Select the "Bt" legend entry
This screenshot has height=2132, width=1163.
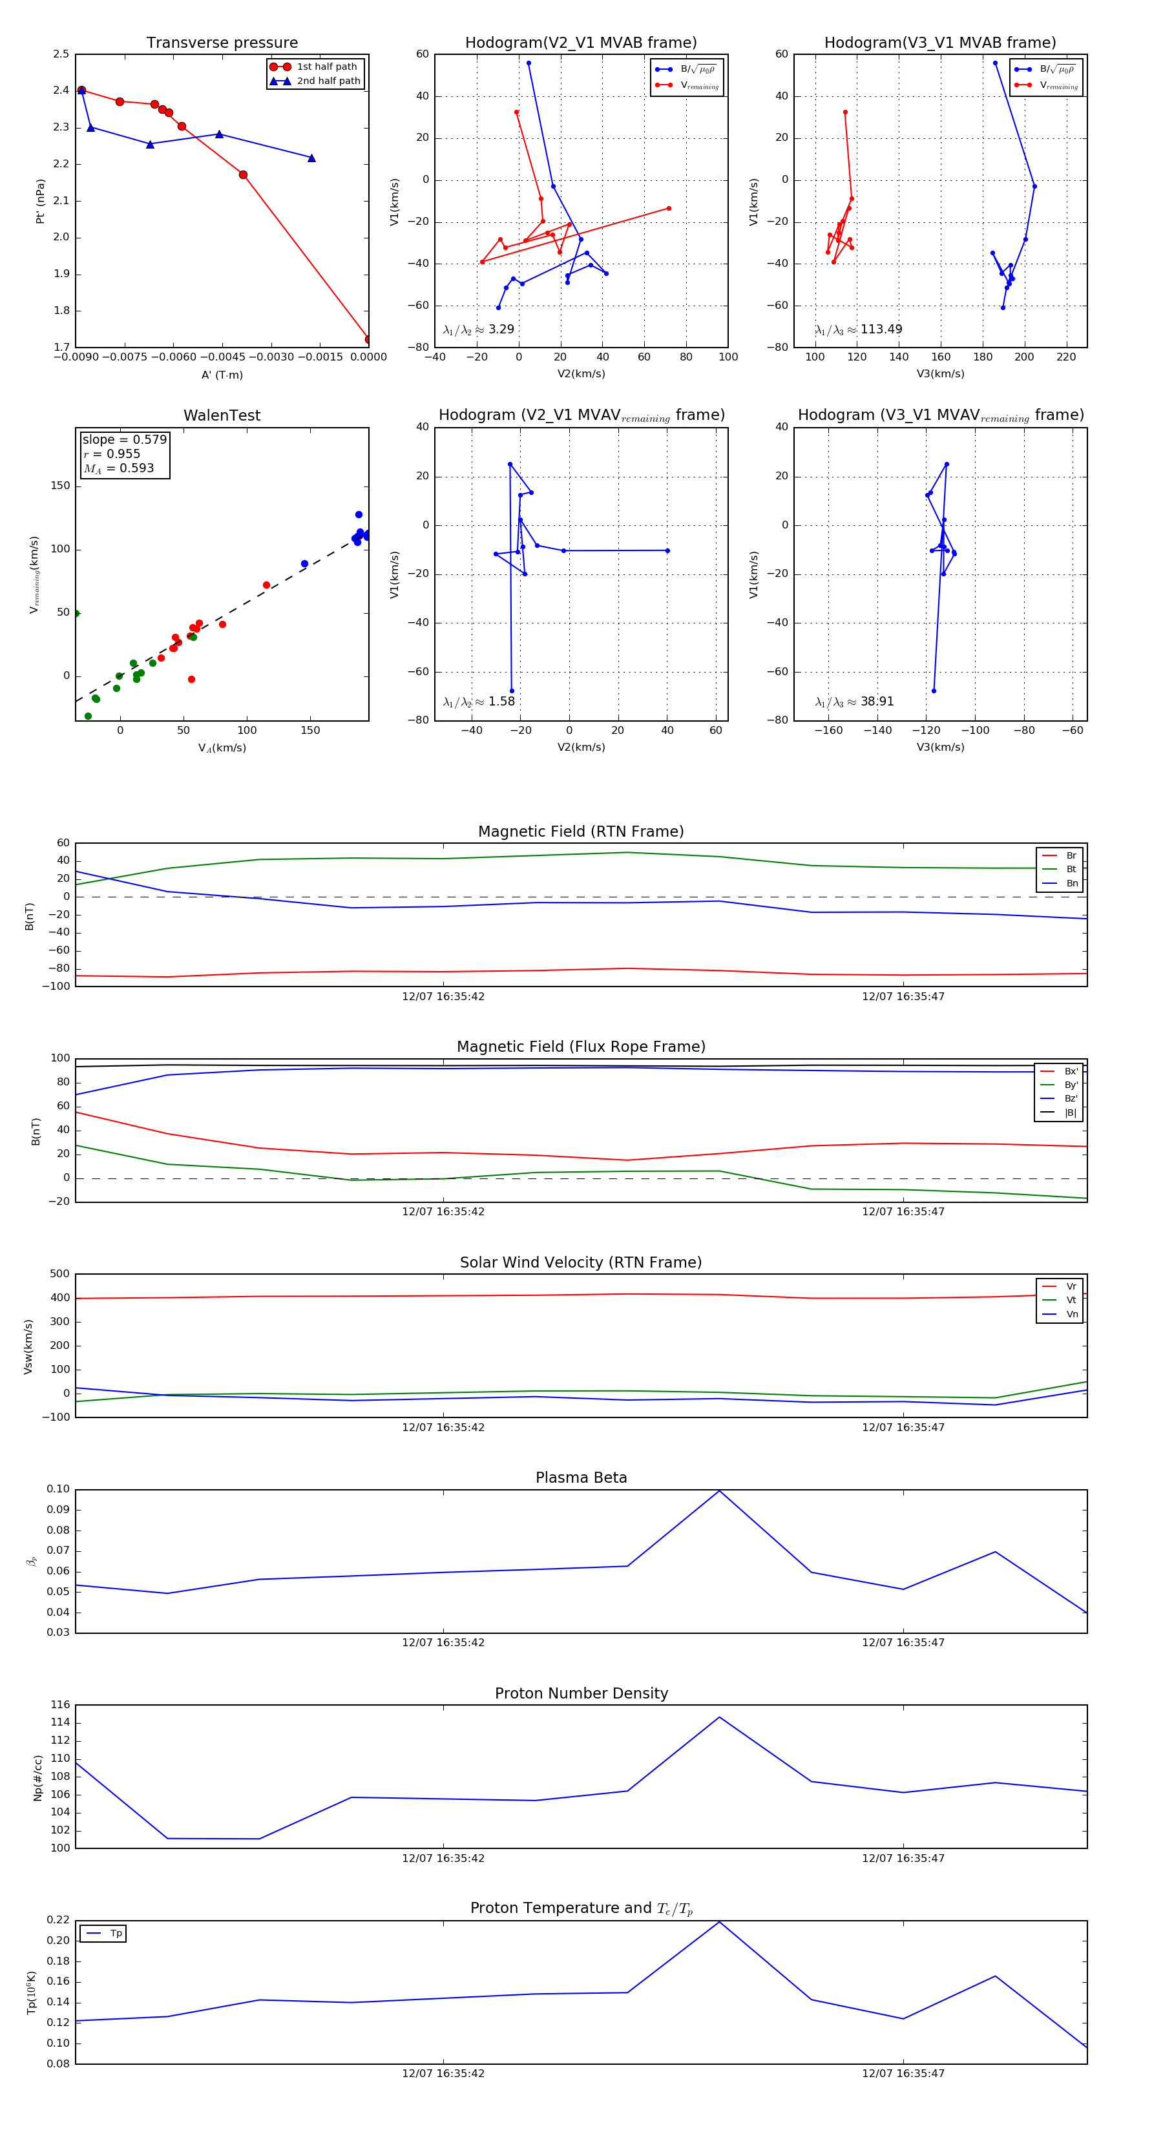coord(1060,869)
